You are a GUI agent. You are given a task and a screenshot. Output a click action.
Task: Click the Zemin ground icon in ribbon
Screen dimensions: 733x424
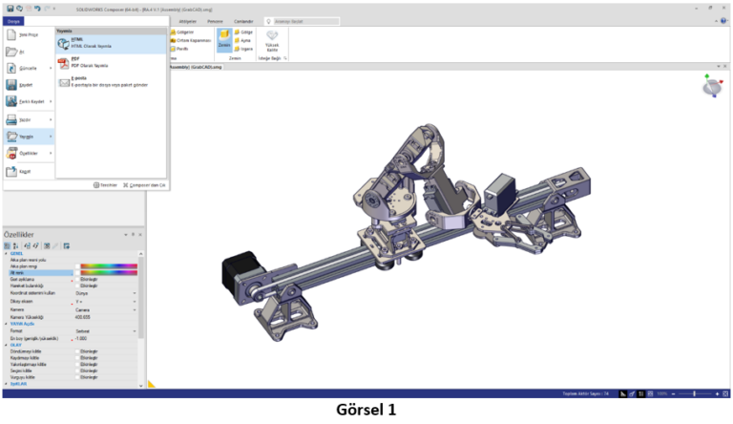point(224,38)
